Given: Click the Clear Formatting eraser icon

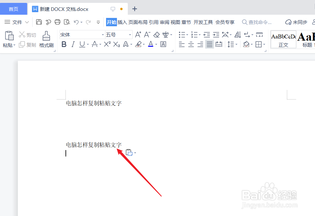Looking at the screenshot, I should [x=156, y=34].
